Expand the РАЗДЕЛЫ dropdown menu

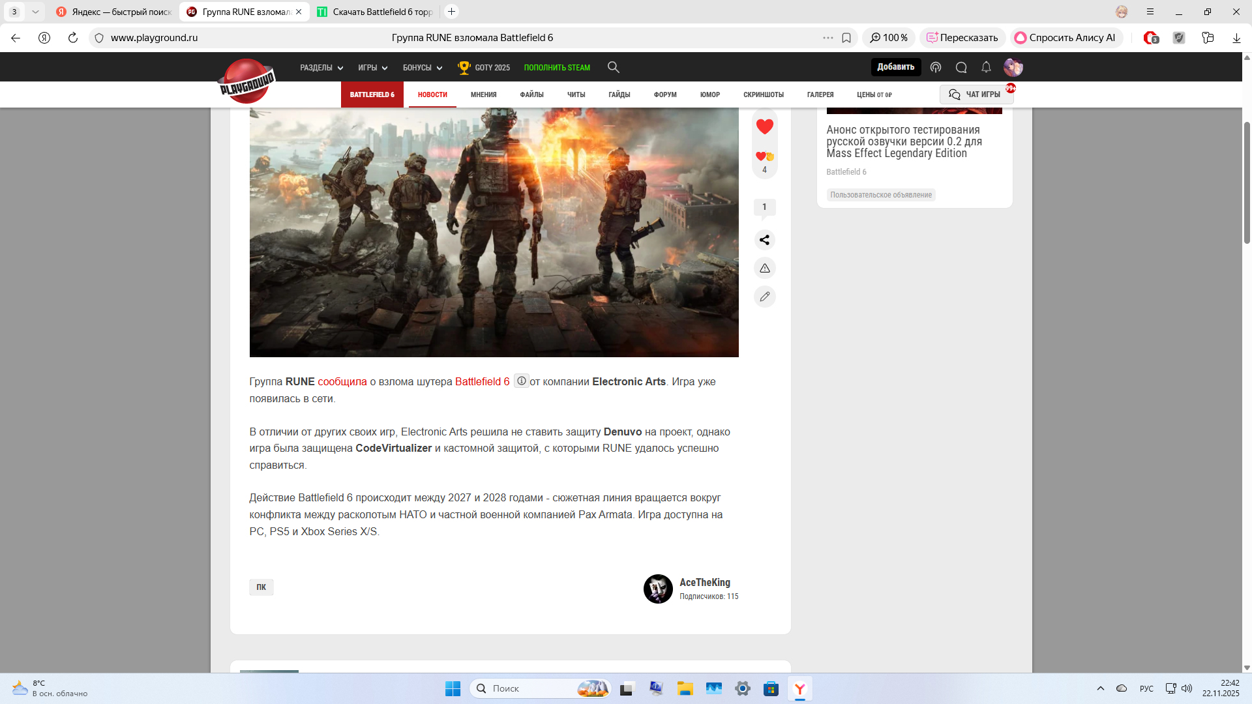[x=321, y=68]
